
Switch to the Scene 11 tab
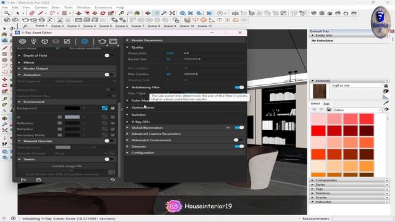204,26
